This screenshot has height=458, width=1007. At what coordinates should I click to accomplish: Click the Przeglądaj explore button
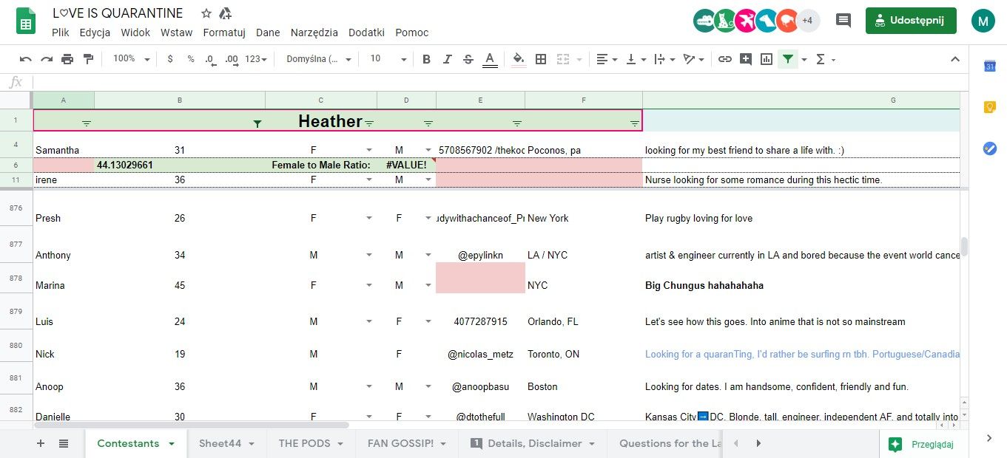point(921,444)
